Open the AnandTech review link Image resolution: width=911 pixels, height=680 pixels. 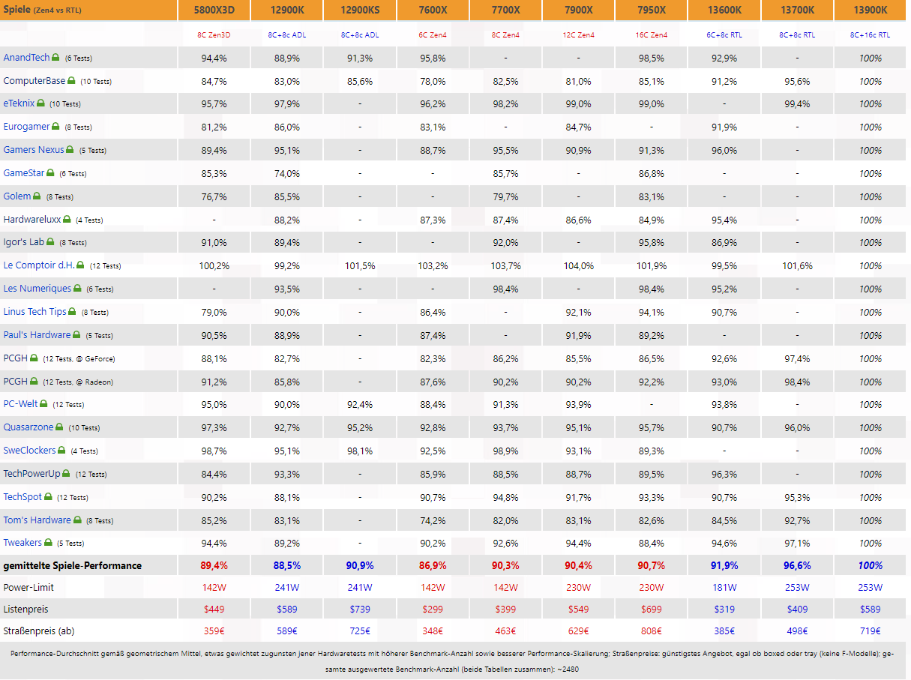[x=26, y=58]
